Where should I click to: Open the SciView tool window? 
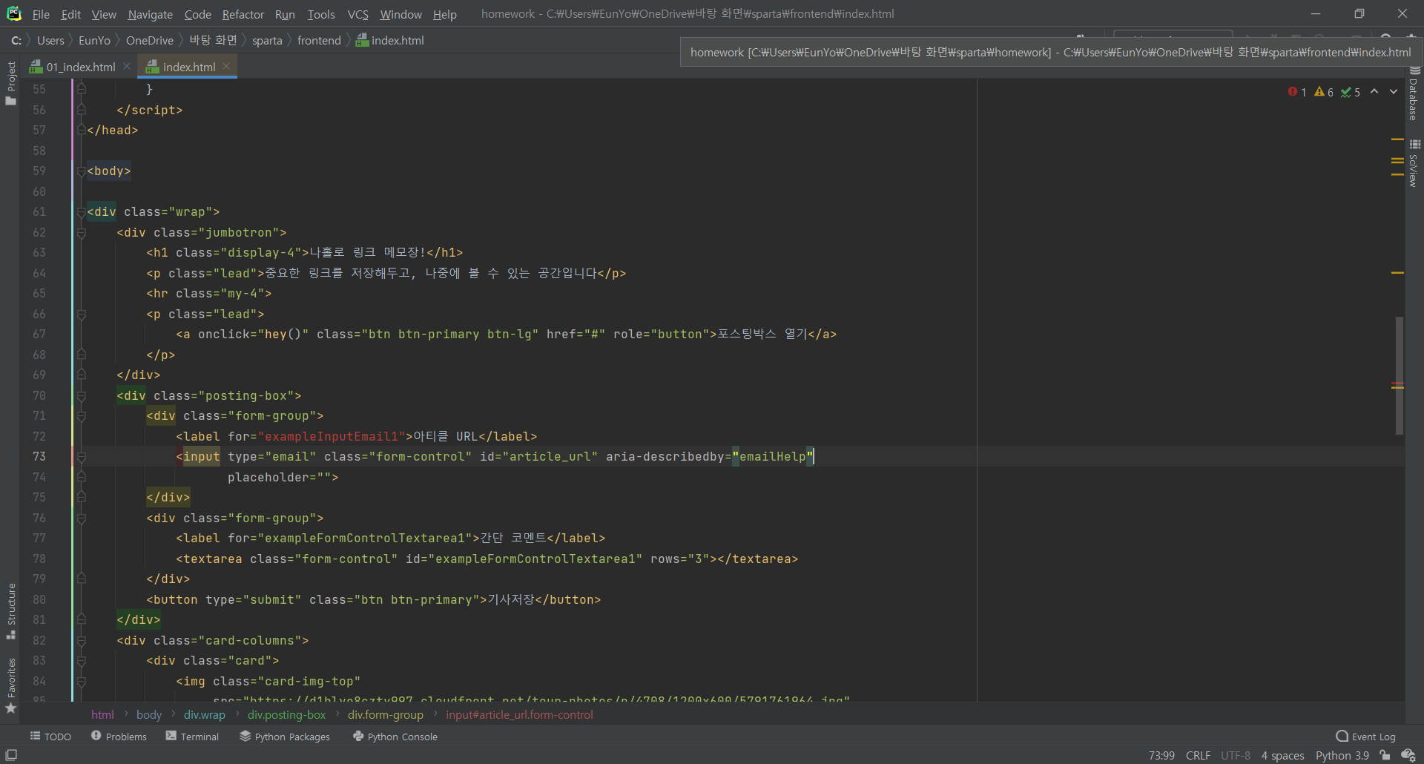(x=1414, y=163)
